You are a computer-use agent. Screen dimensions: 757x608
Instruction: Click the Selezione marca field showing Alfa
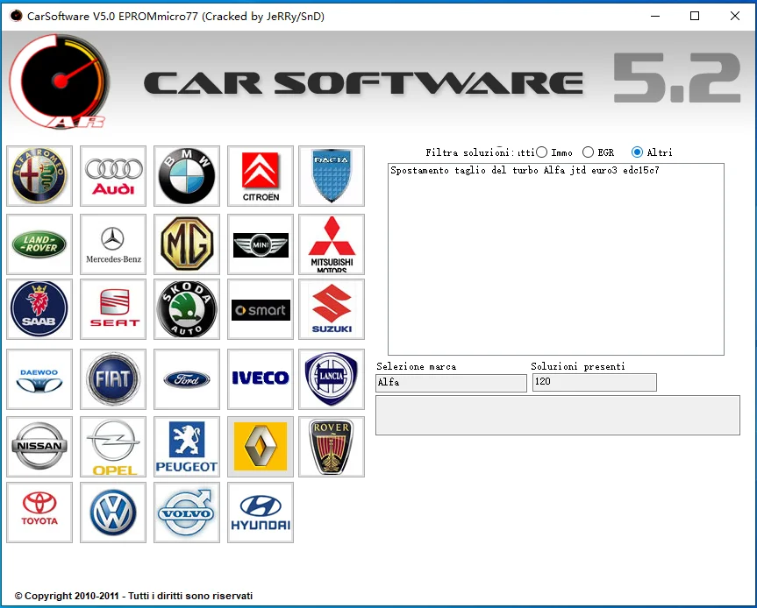click(452, 383)
